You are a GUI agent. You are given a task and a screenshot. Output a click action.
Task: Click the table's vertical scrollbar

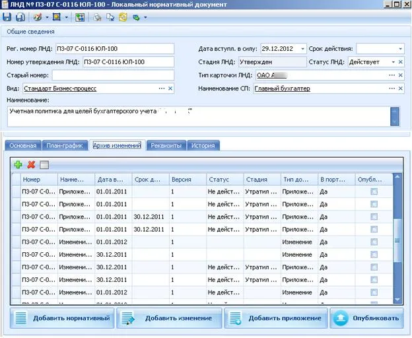[396, 238]
